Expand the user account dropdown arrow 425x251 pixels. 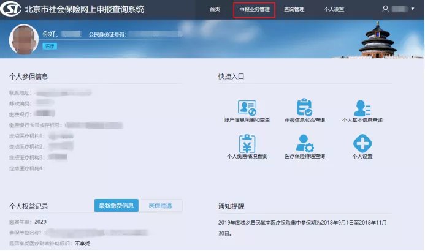(x=414, y=10)
